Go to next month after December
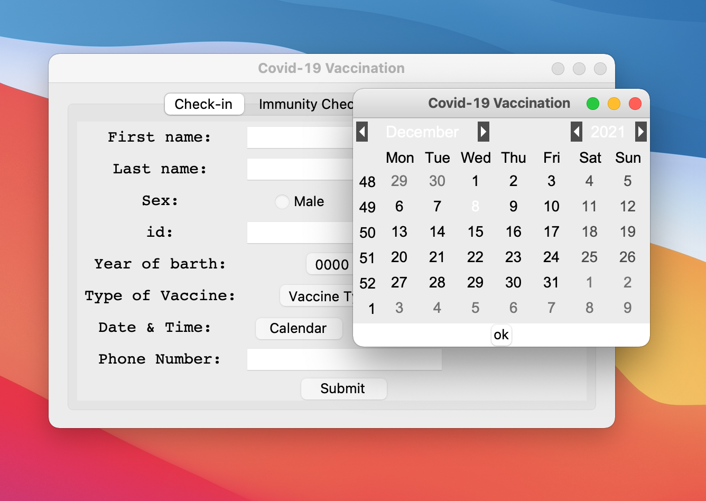Screen dimensions: 706x501 point(484,132)
